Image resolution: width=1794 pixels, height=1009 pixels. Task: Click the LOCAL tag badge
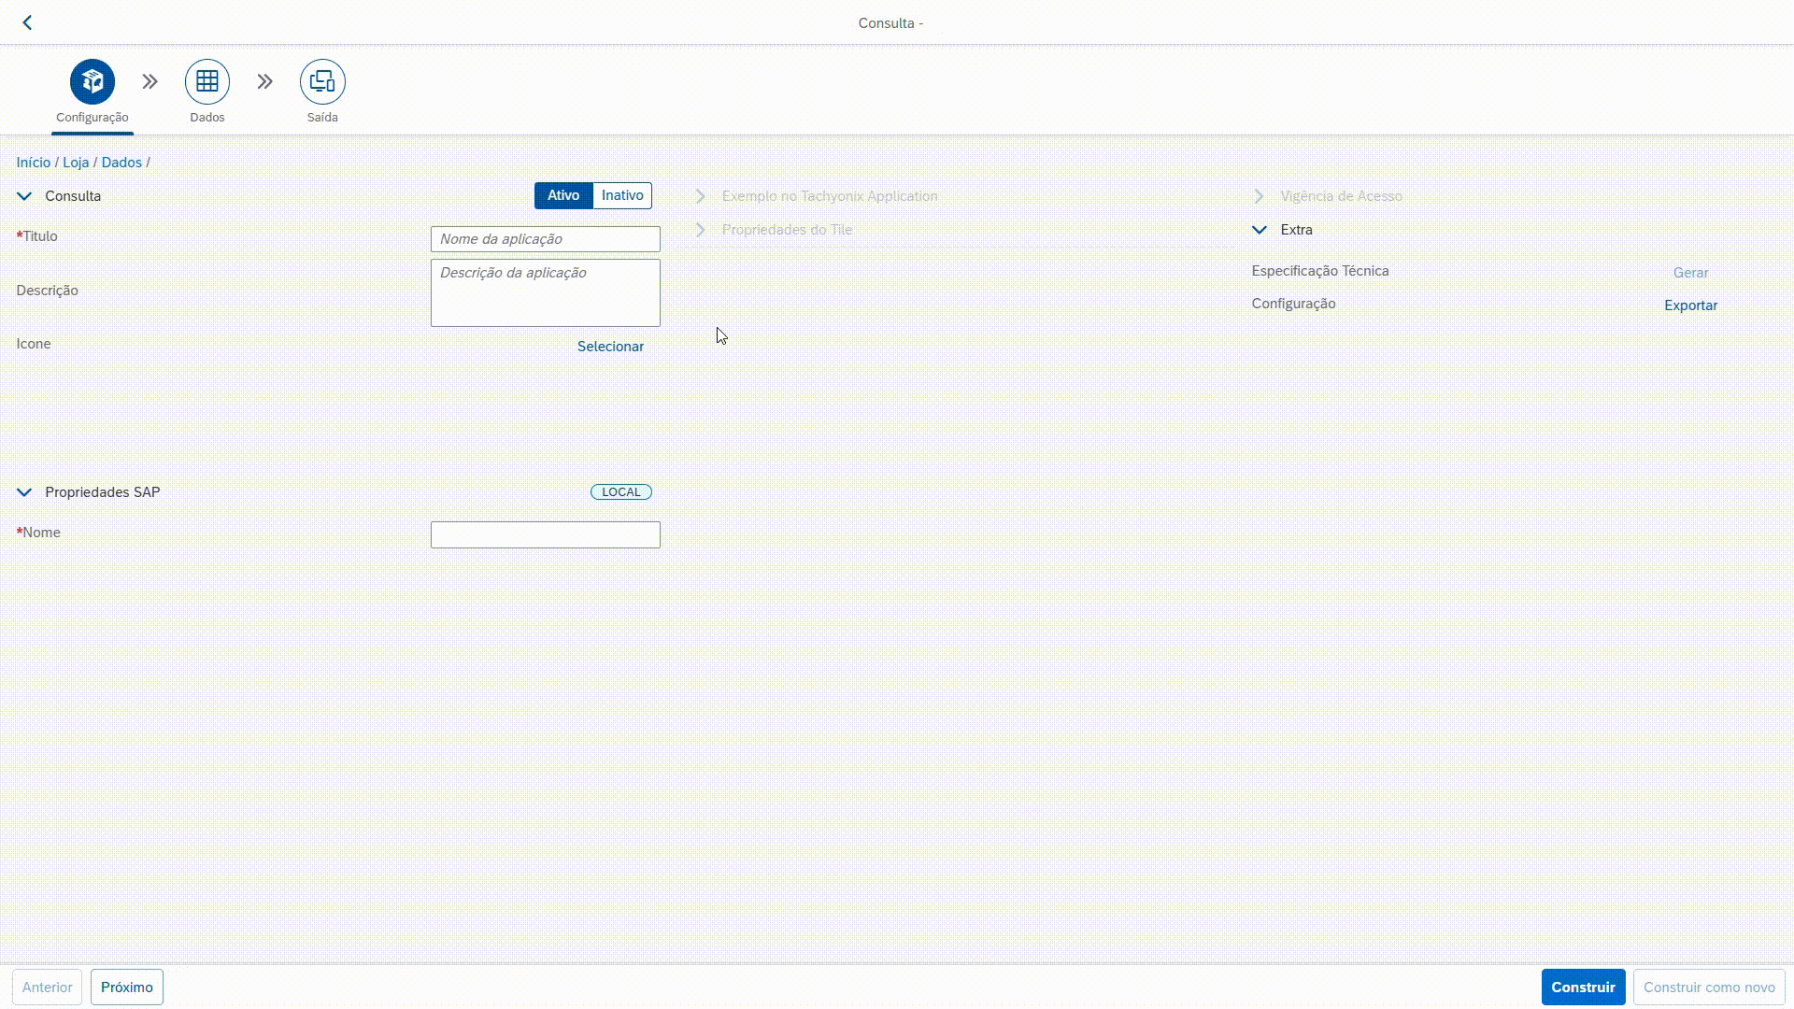(x=621, y=492)
